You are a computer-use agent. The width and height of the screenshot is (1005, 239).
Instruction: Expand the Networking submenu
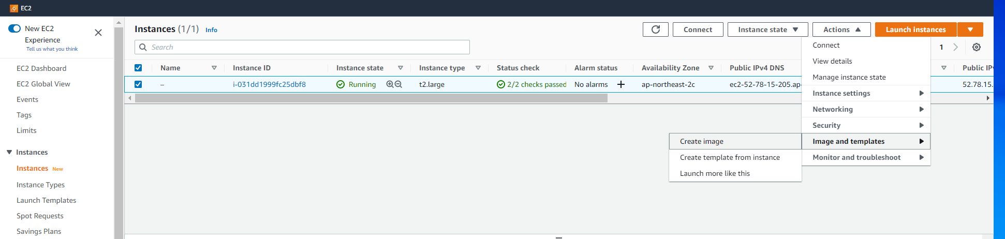point(866,109)
